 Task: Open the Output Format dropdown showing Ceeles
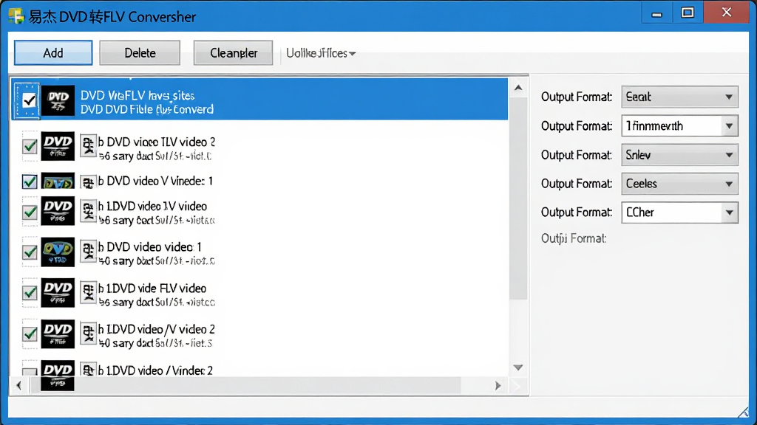tap(680, 184)
